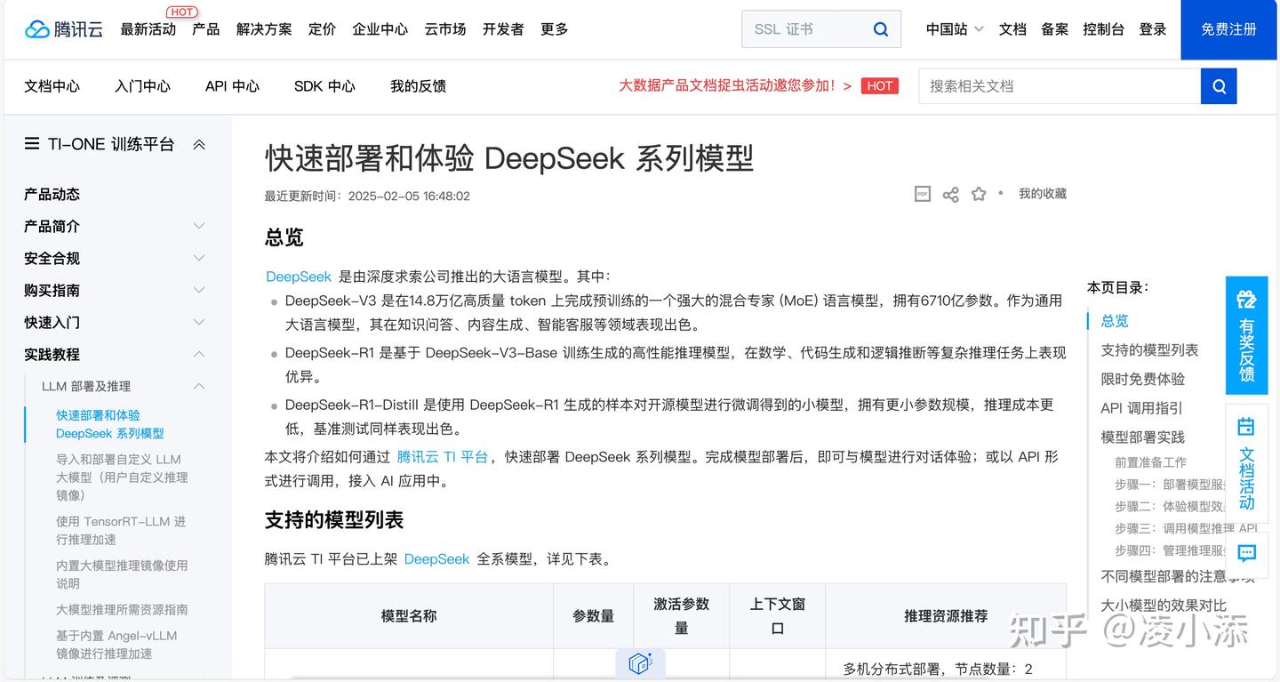This screenshot has height=682, width=1280.
Task: Open 导入和部署自定义 LLM 大模型 article
Action: click(x=122, y=477)
